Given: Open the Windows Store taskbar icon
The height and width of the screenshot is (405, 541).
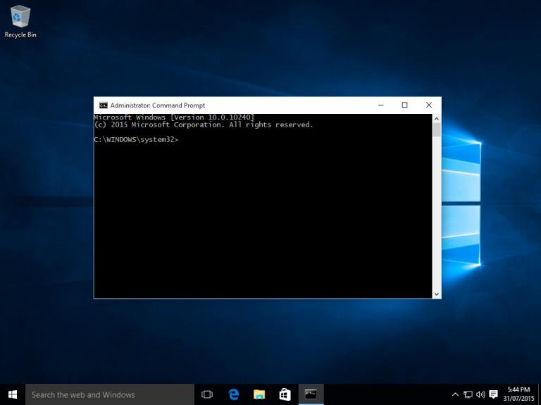Looking at the screenshot, I should pos(285,394).
